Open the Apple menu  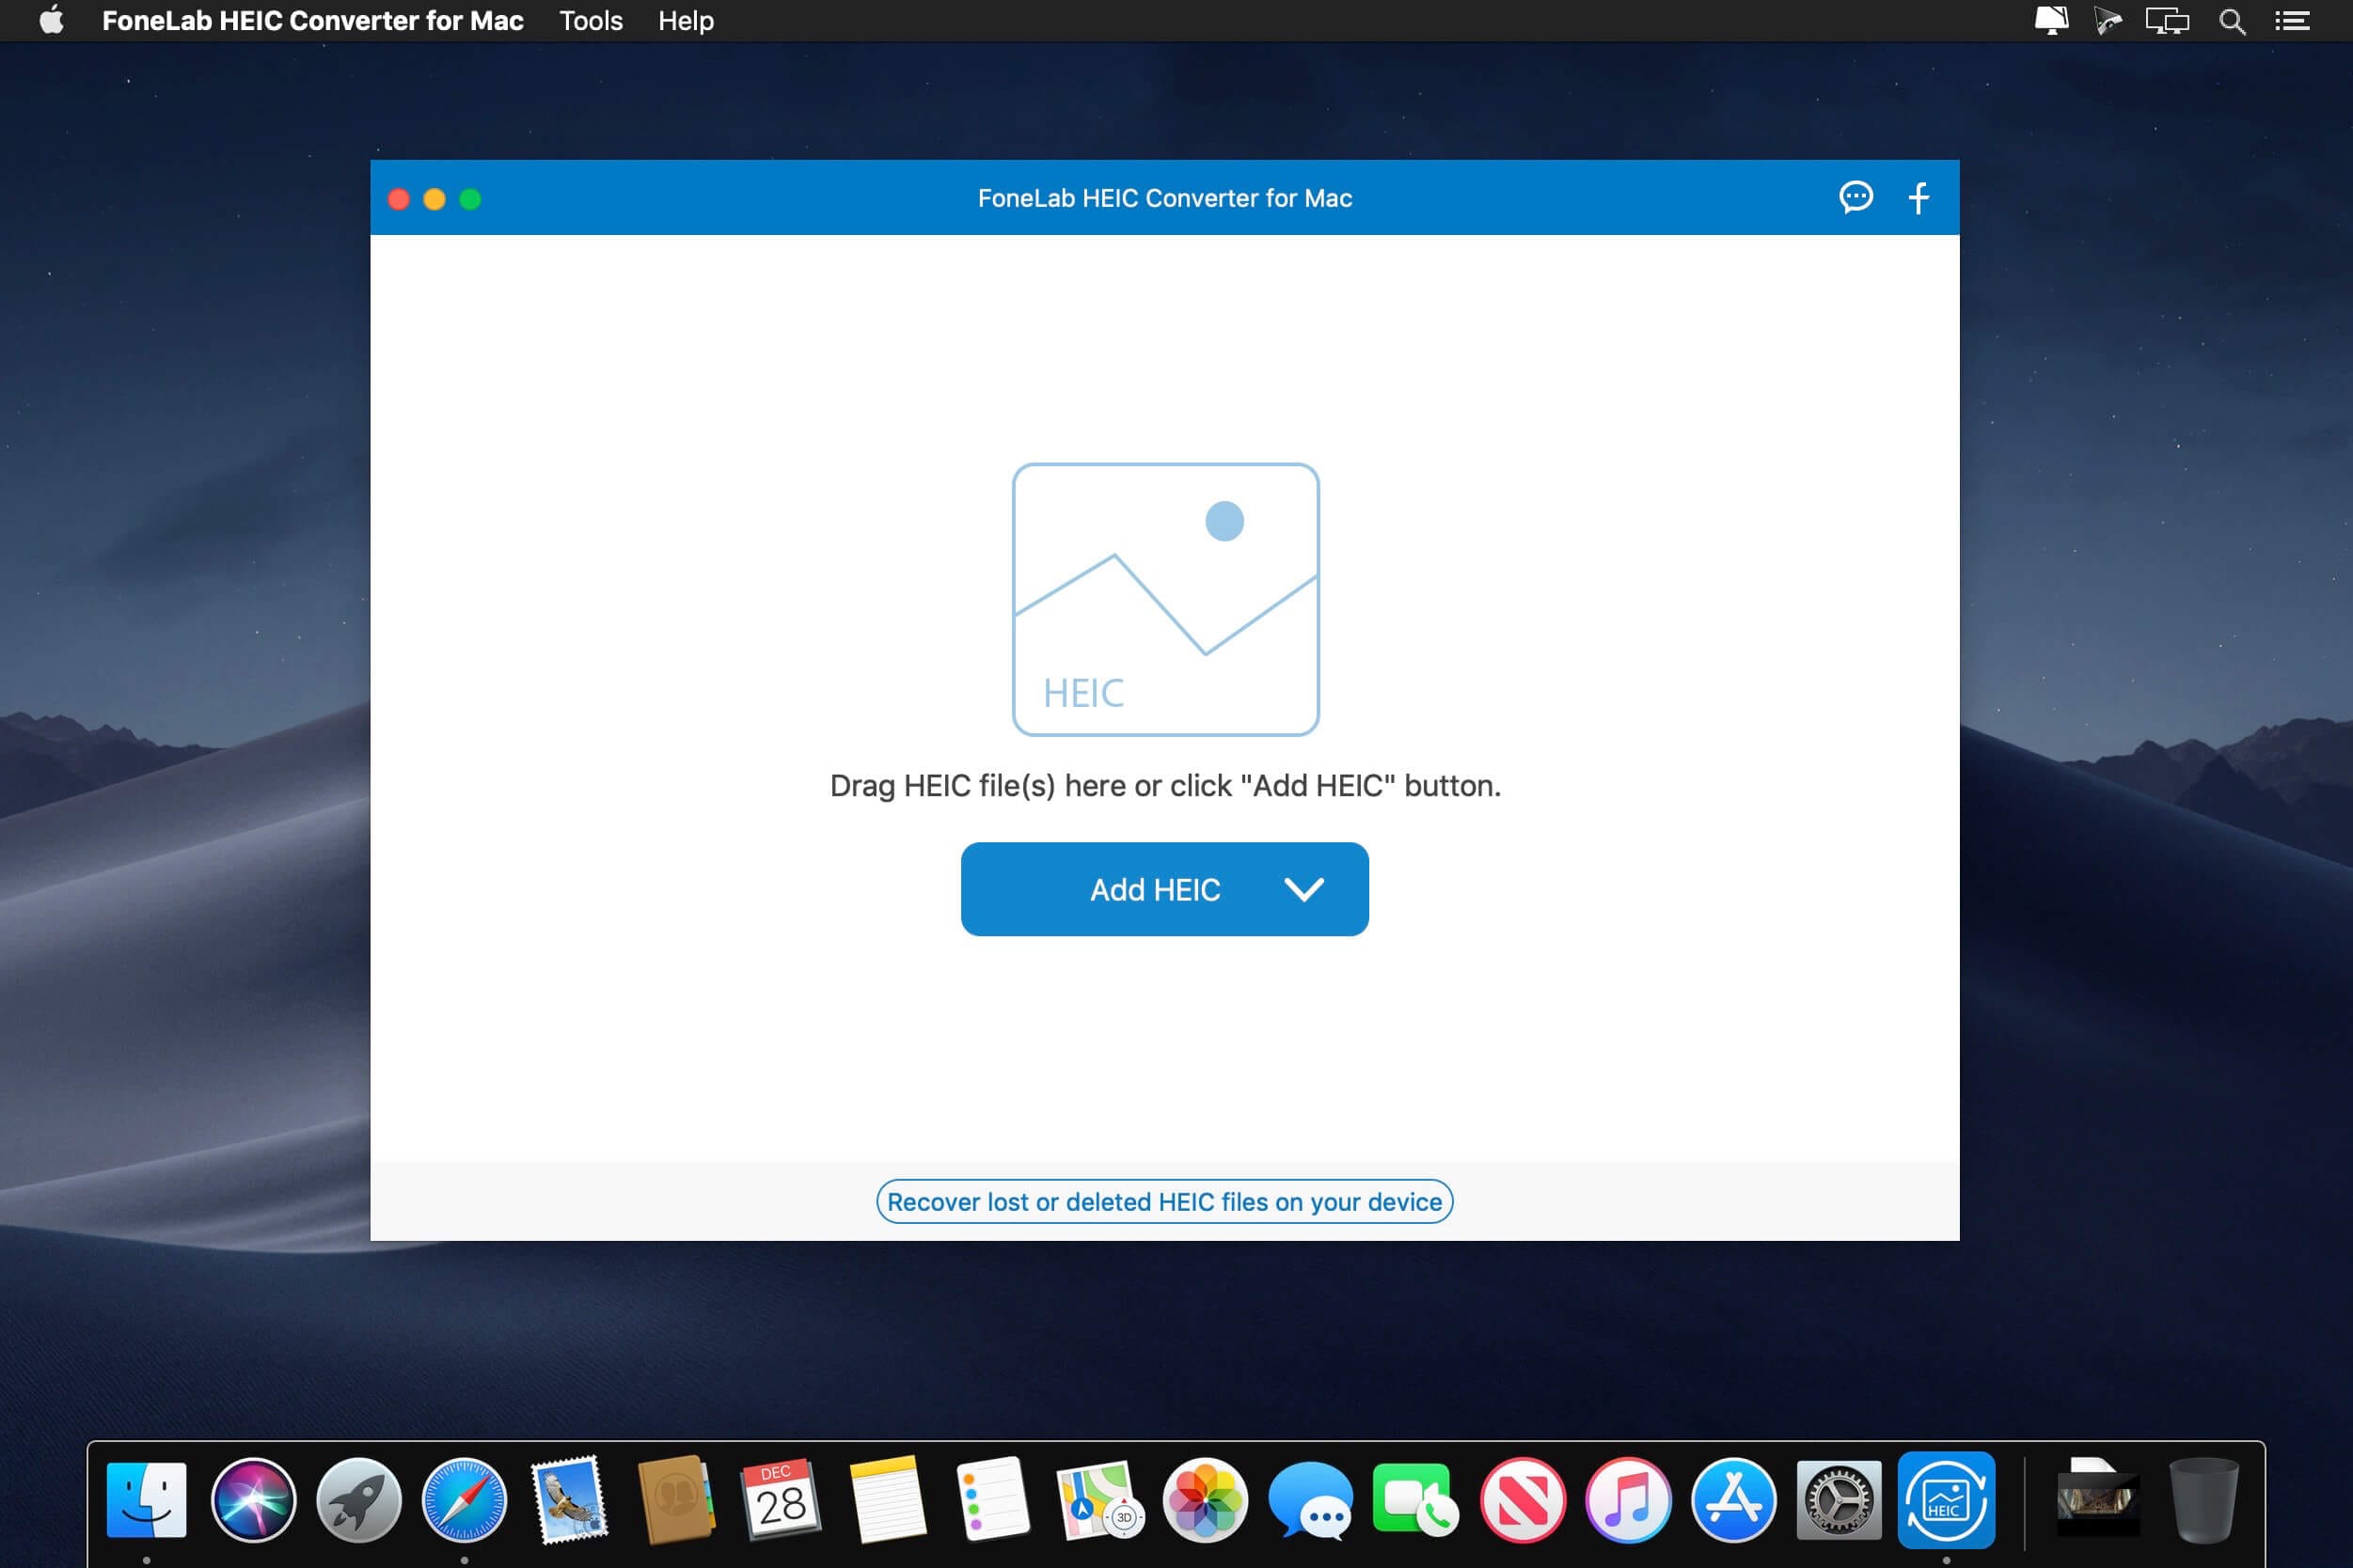pyautogui.click(x=52, y=20)
